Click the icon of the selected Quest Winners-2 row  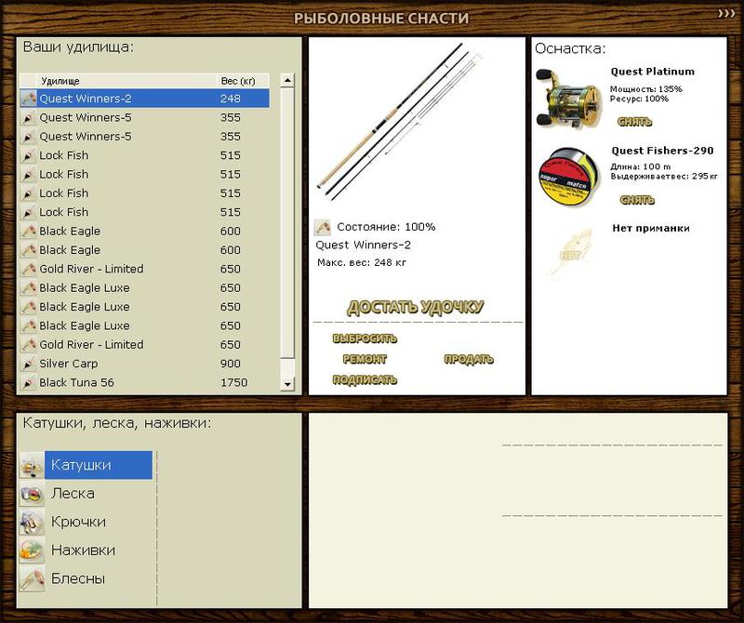point(29,99)
